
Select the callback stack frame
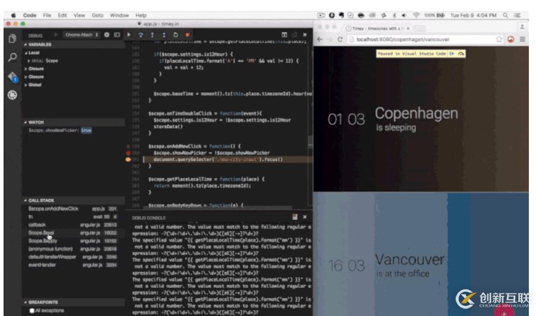click(73, 225)
